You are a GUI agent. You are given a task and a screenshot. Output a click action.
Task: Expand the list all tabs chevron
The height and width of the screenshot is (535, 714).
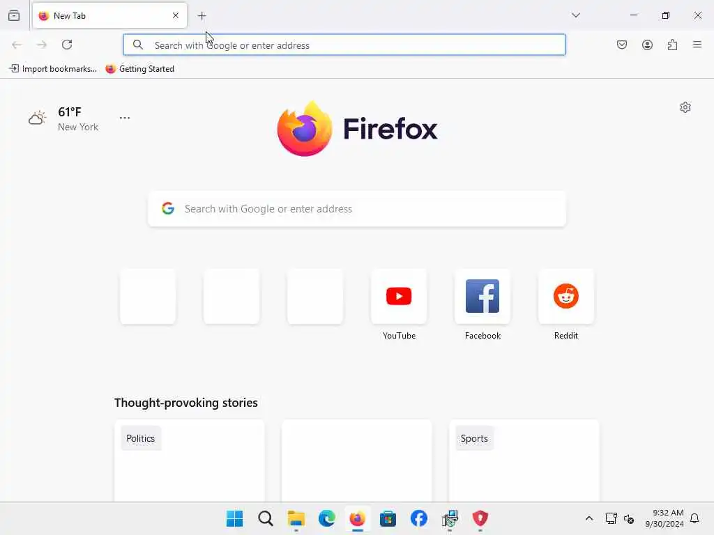coord(576,15)
